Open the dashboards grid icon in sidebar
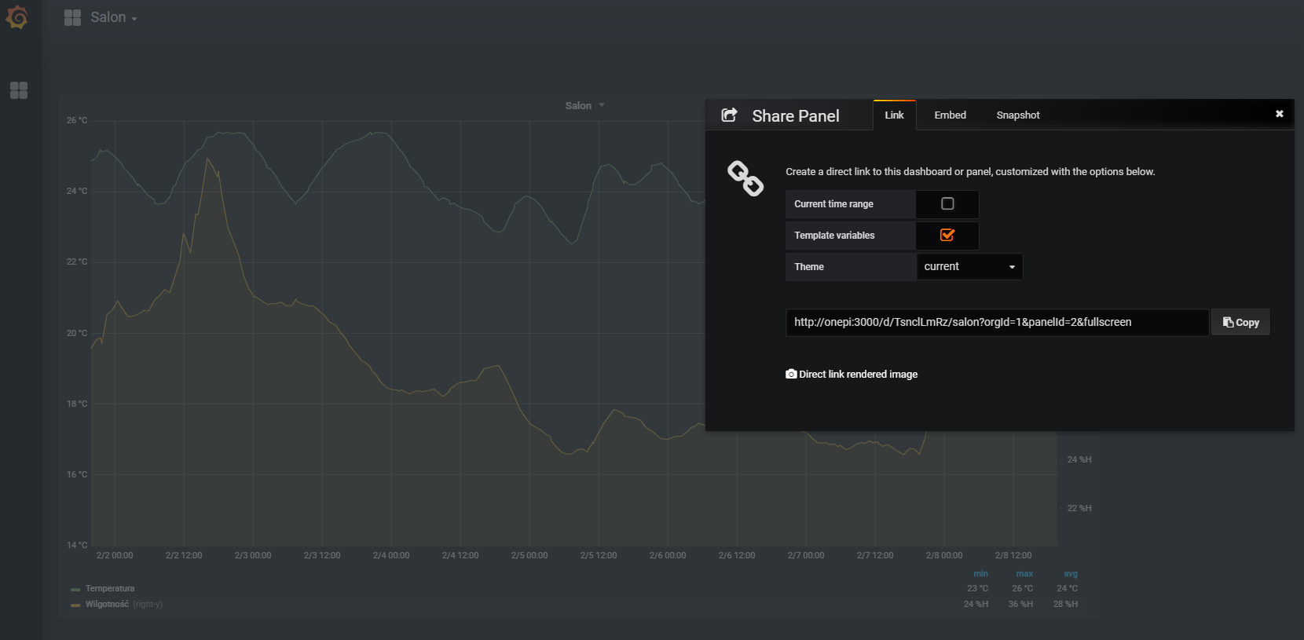 click(x=19, y=90)
